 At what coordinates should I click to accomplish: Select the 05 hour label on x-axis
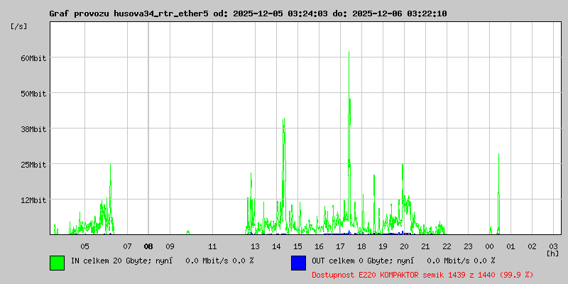84,246
